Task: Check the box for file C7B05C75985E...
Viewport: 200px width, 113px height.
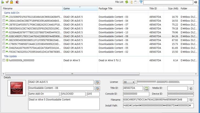Action: tap(4, 44)
